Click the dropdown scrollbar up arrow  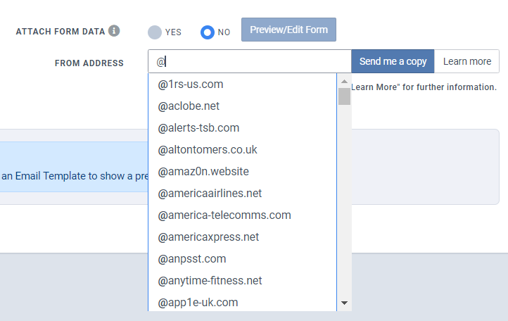coord(344,82)
